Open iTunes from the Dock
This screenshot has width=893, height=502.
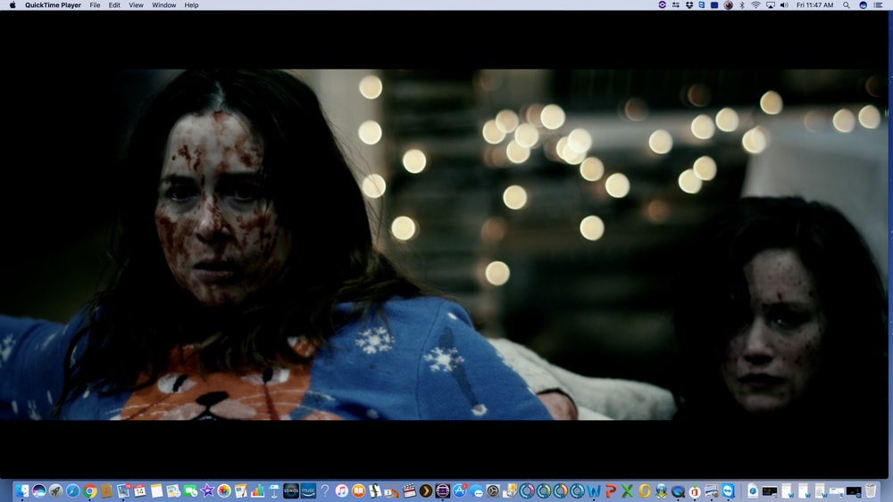pyautogui.click(x=342, y=490)
